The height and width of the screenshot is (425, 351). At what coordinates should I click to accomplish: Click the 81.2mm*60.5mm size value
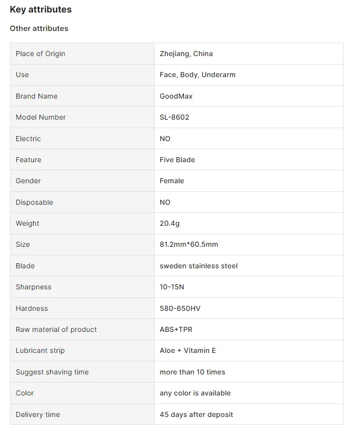click(189, 244)
